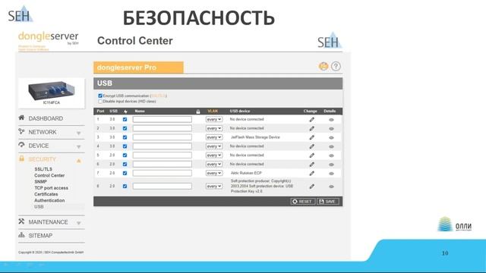Toggle power checkbox for port 7
Screen dimensions: 486x273
click(x=125, y=174)
